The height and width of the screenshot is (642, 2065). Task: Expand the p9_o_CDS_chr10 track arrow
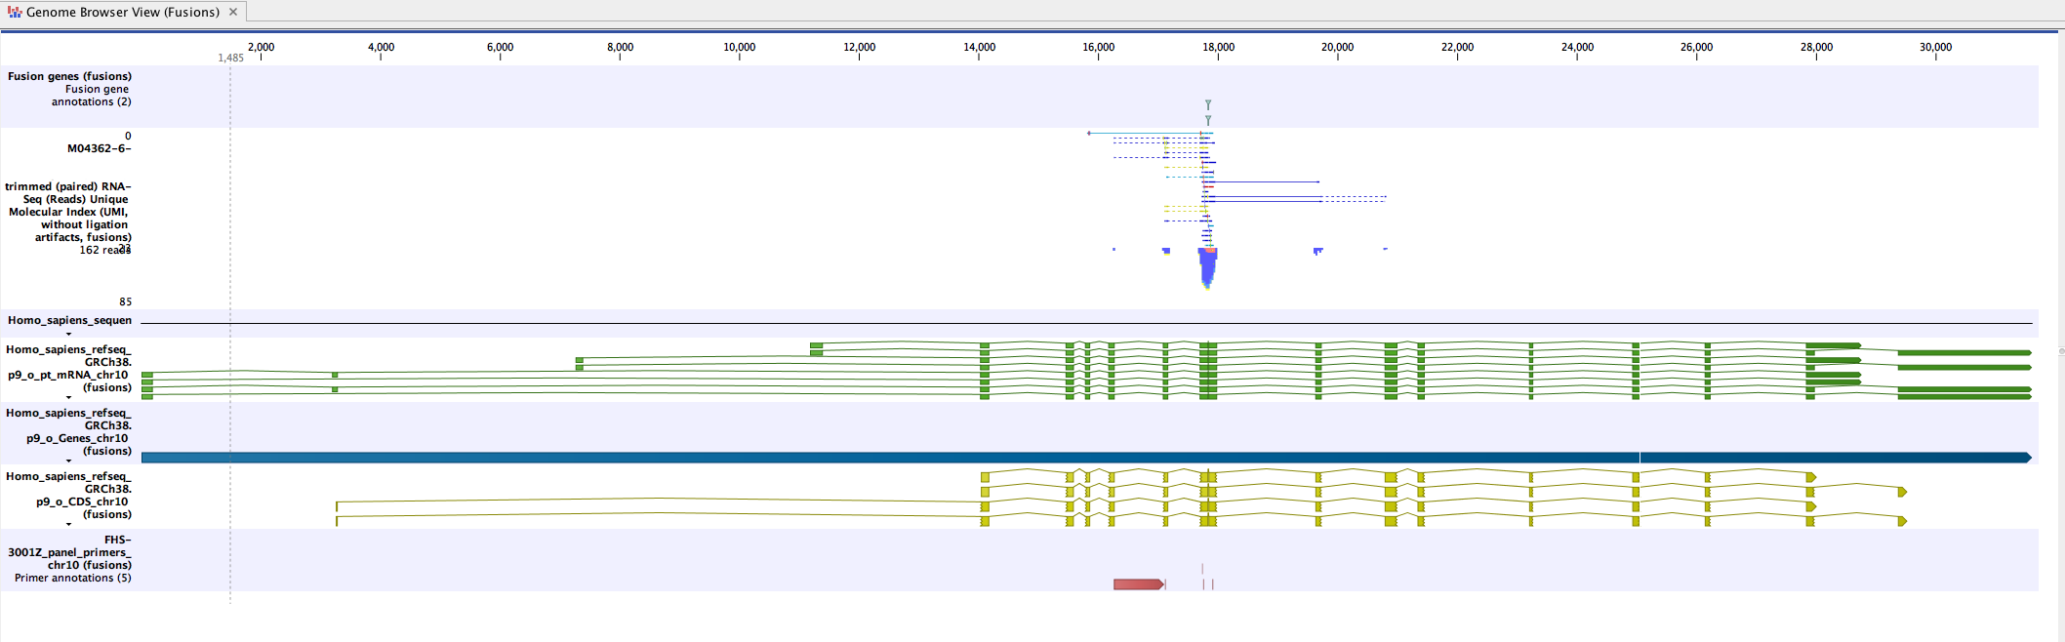(x=68, y=524)
